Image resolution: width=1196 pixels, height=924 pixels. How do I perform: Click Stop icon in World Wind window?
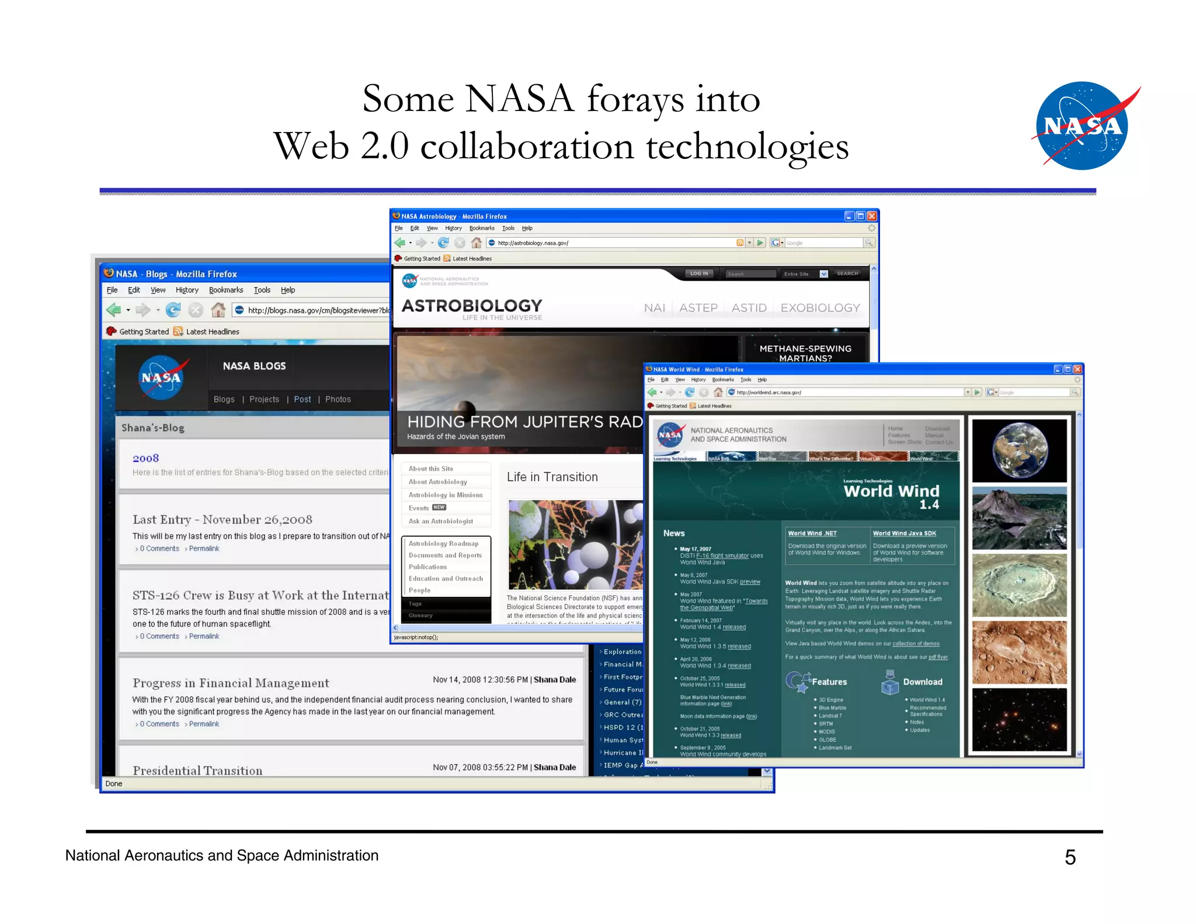pos(704,392)
